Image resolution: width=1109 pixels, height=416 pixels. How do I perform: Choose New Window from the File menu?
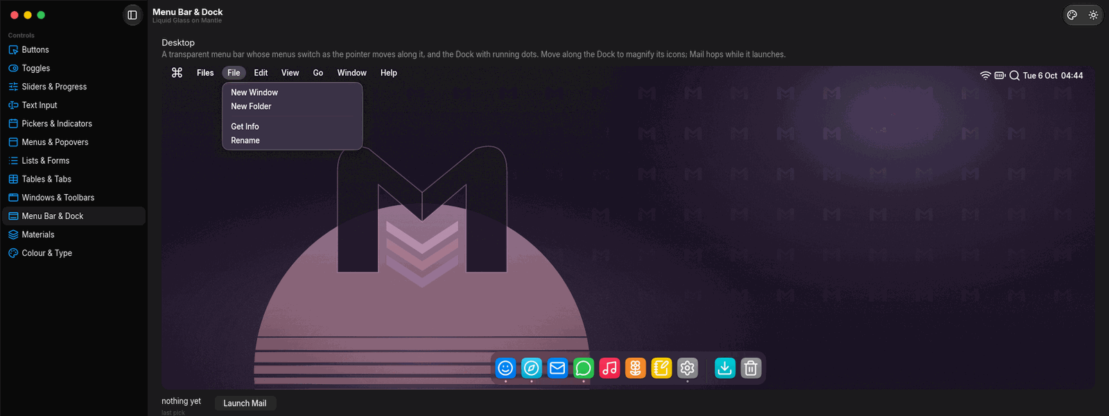(x=292, y=92)
